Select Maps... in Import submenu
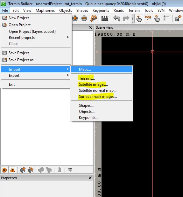Screen dimensions: 183x197 click(102, 69)
